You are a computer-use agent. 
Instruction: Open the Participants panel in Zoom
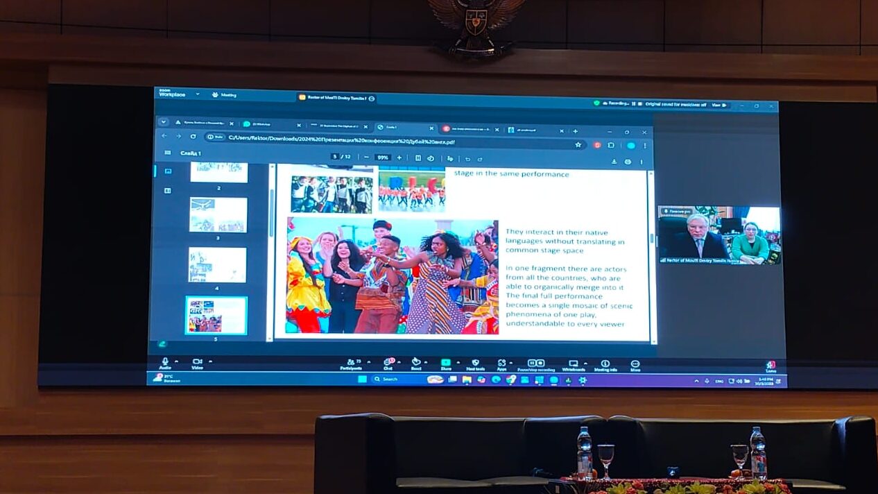[x=351, y=363]
